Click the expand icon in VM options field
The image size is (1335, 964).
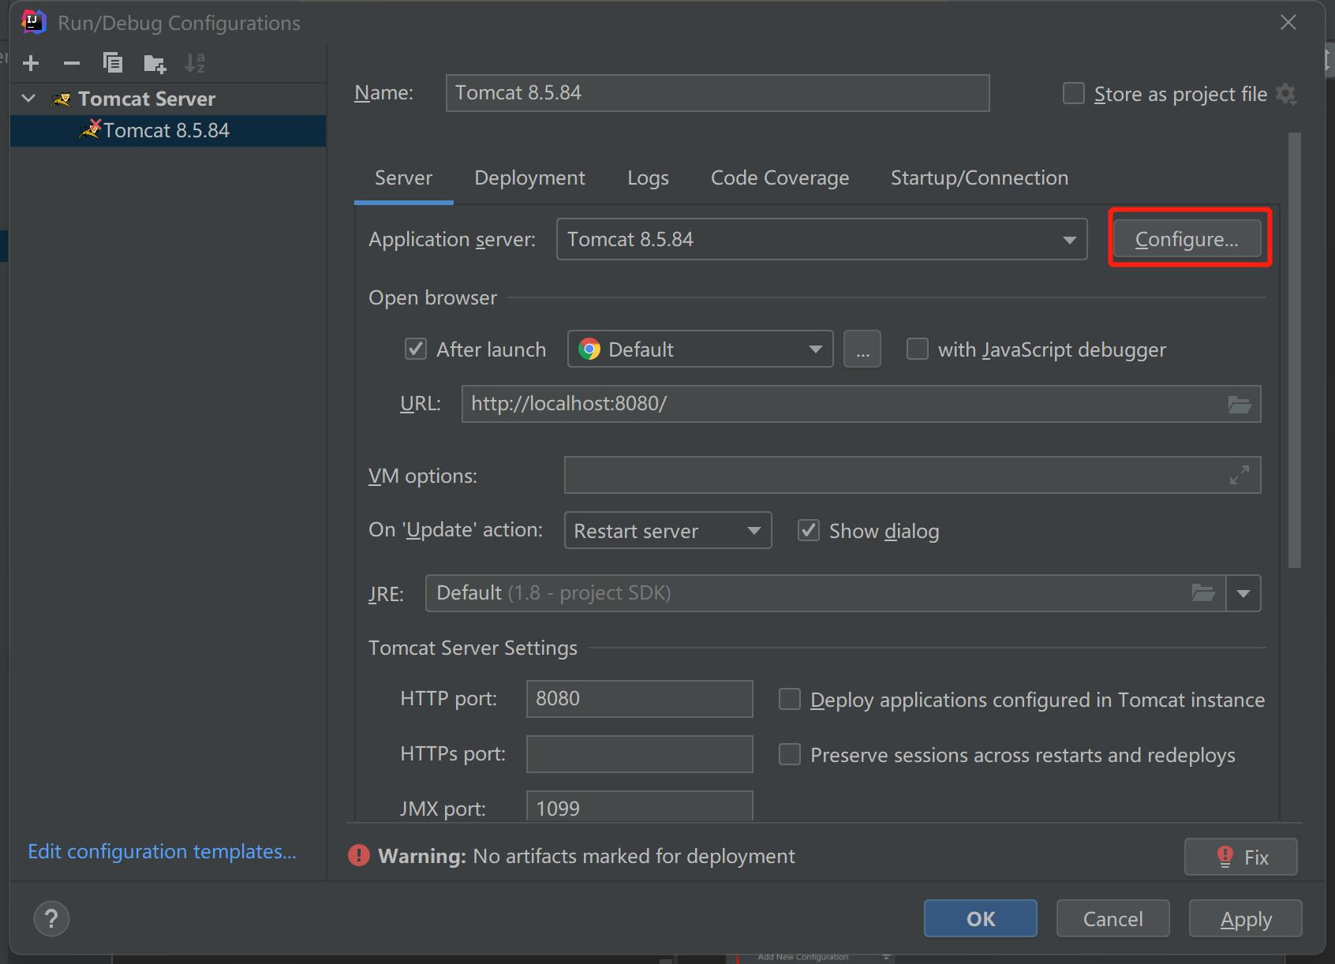coord(1240,475)
